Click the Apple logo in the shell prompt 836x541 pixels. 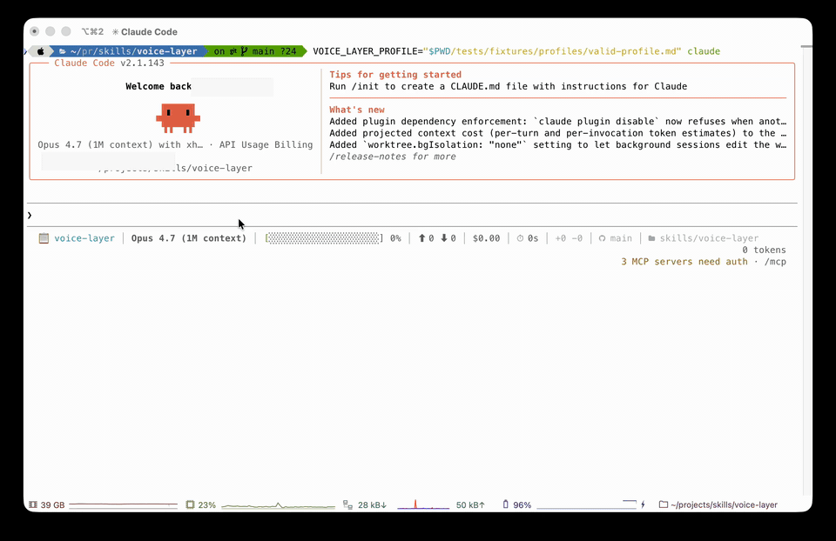click(41, 51)
